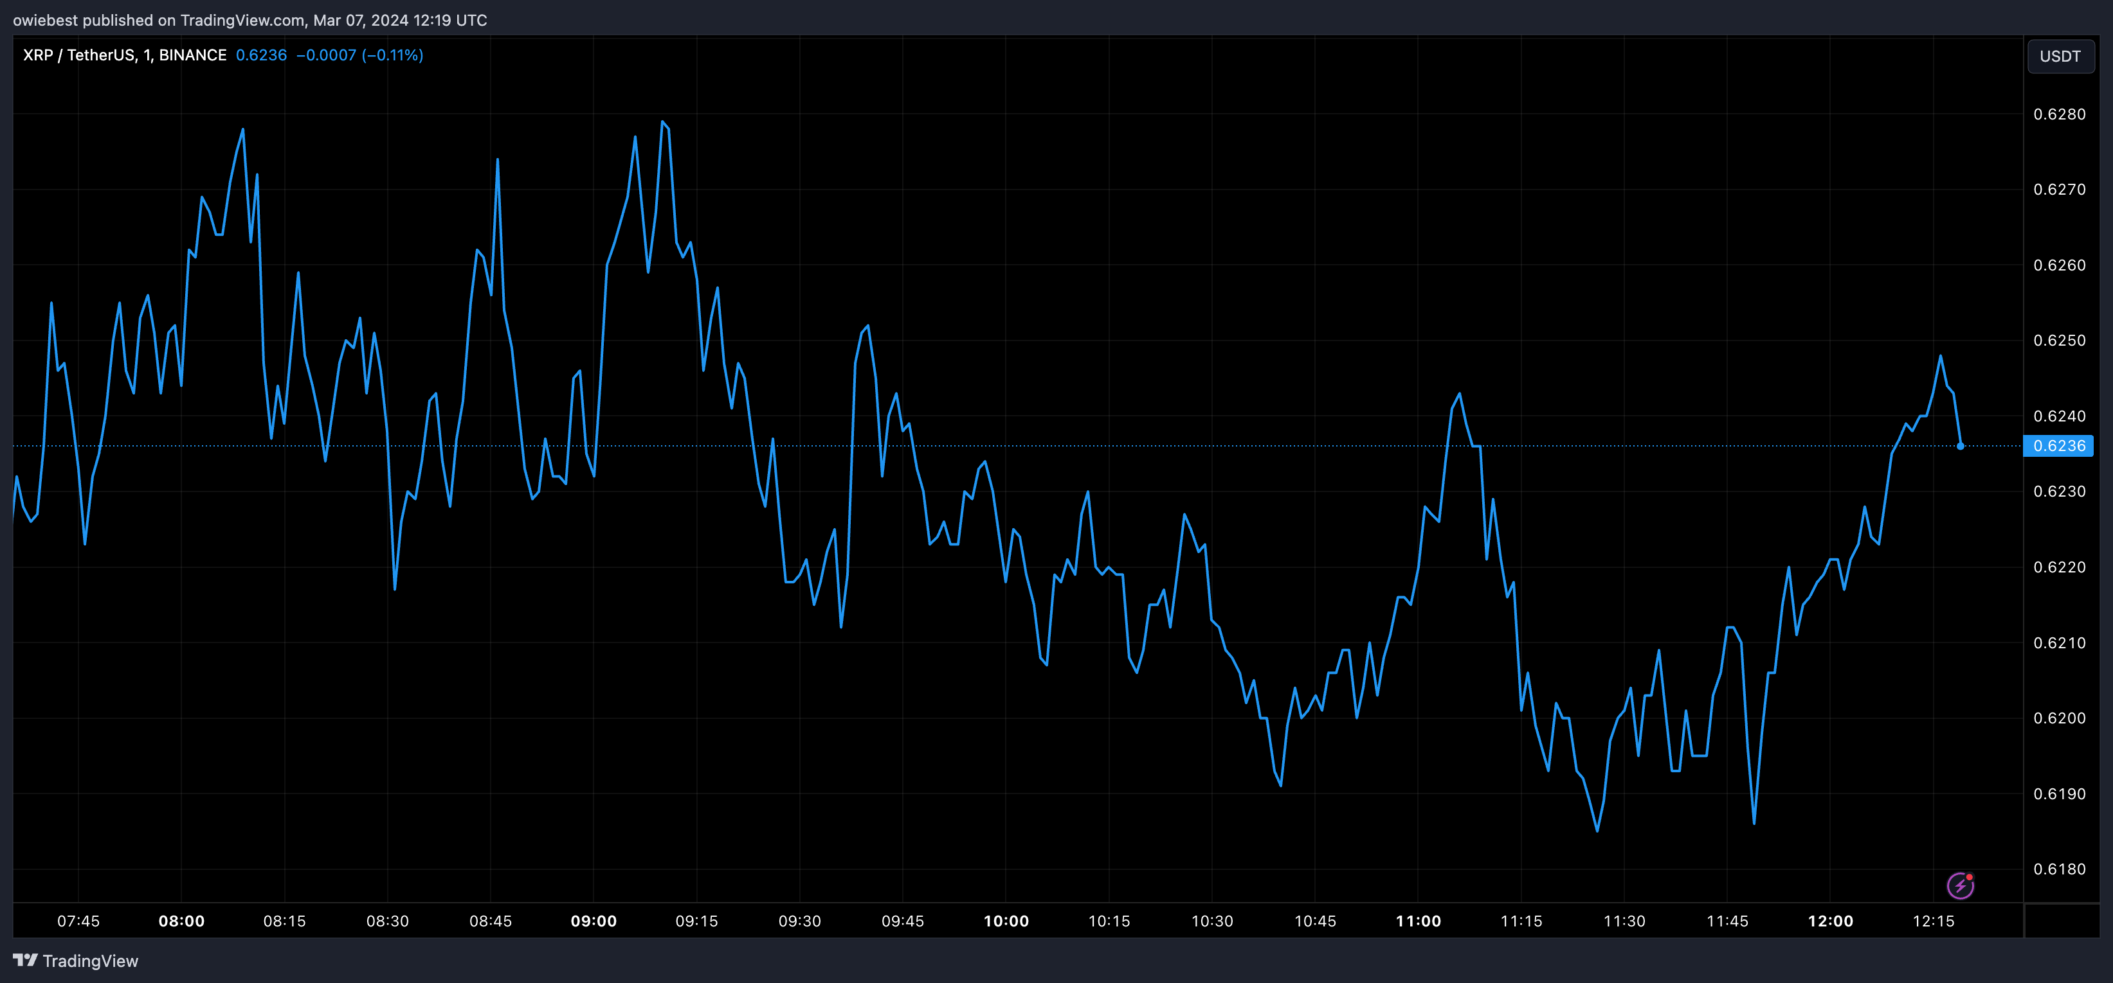Click the 0.6180 price scale label
Screen dimensions: 2113x983
pos(2060,869)
